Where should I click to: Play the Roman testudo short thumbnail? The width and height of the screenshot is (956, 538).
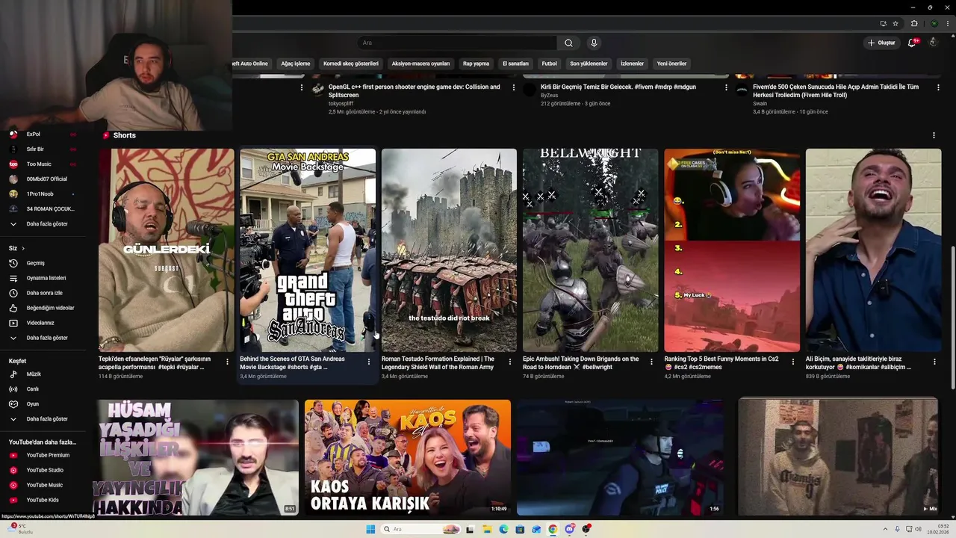[449, 250]
